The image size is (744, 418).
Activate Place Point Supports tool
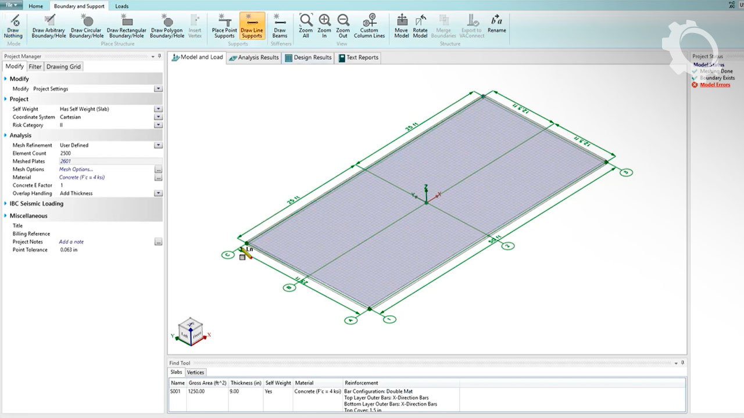tap(224, 26)
